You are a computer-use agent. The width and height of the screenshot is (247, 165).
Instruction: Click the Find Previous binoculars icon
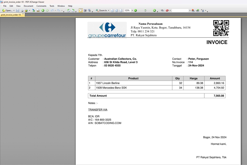(193, 10)
